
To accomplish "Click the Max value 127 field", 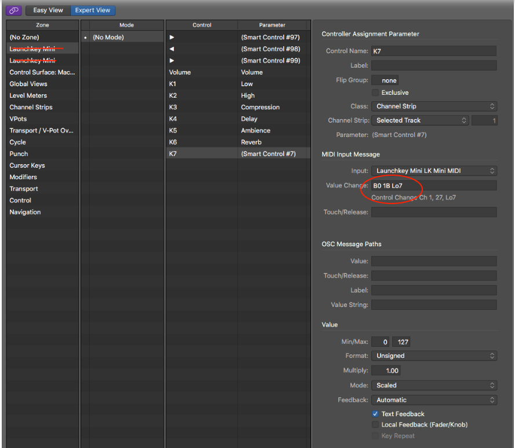I will coord(401,342).
